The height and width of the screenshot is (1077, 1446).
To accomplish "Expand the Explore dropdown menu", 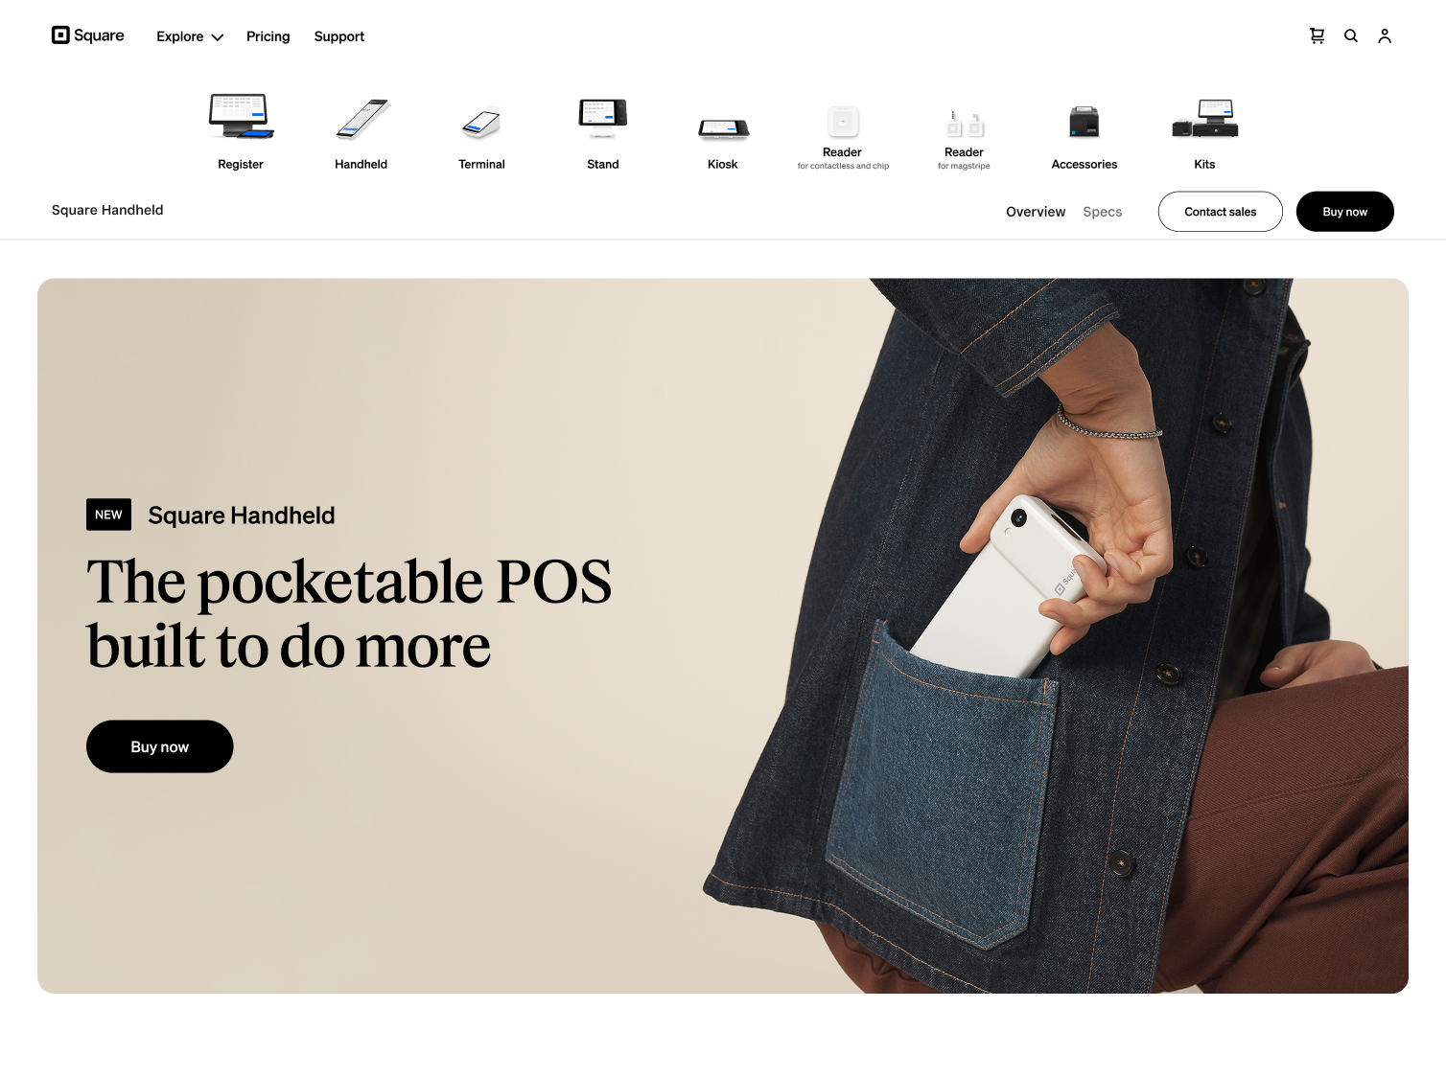I will pyautogui.click(x=189, y=36).
